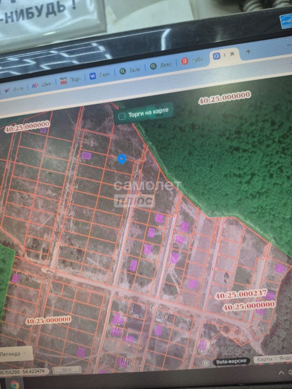The image size is (292, 389).
Task: Open the 'Карты' Yandex attribution link
Action: [264, 359]
